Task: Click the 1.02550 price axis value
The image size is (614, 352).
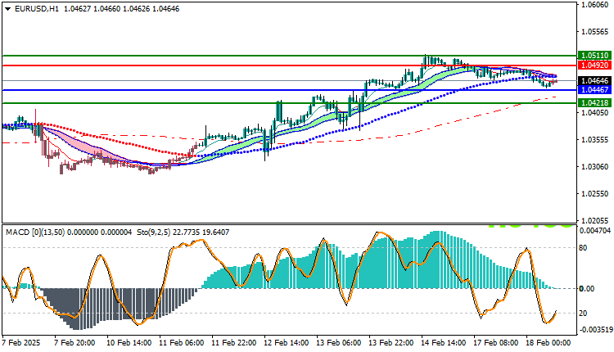Action: [x=595, y=194]
